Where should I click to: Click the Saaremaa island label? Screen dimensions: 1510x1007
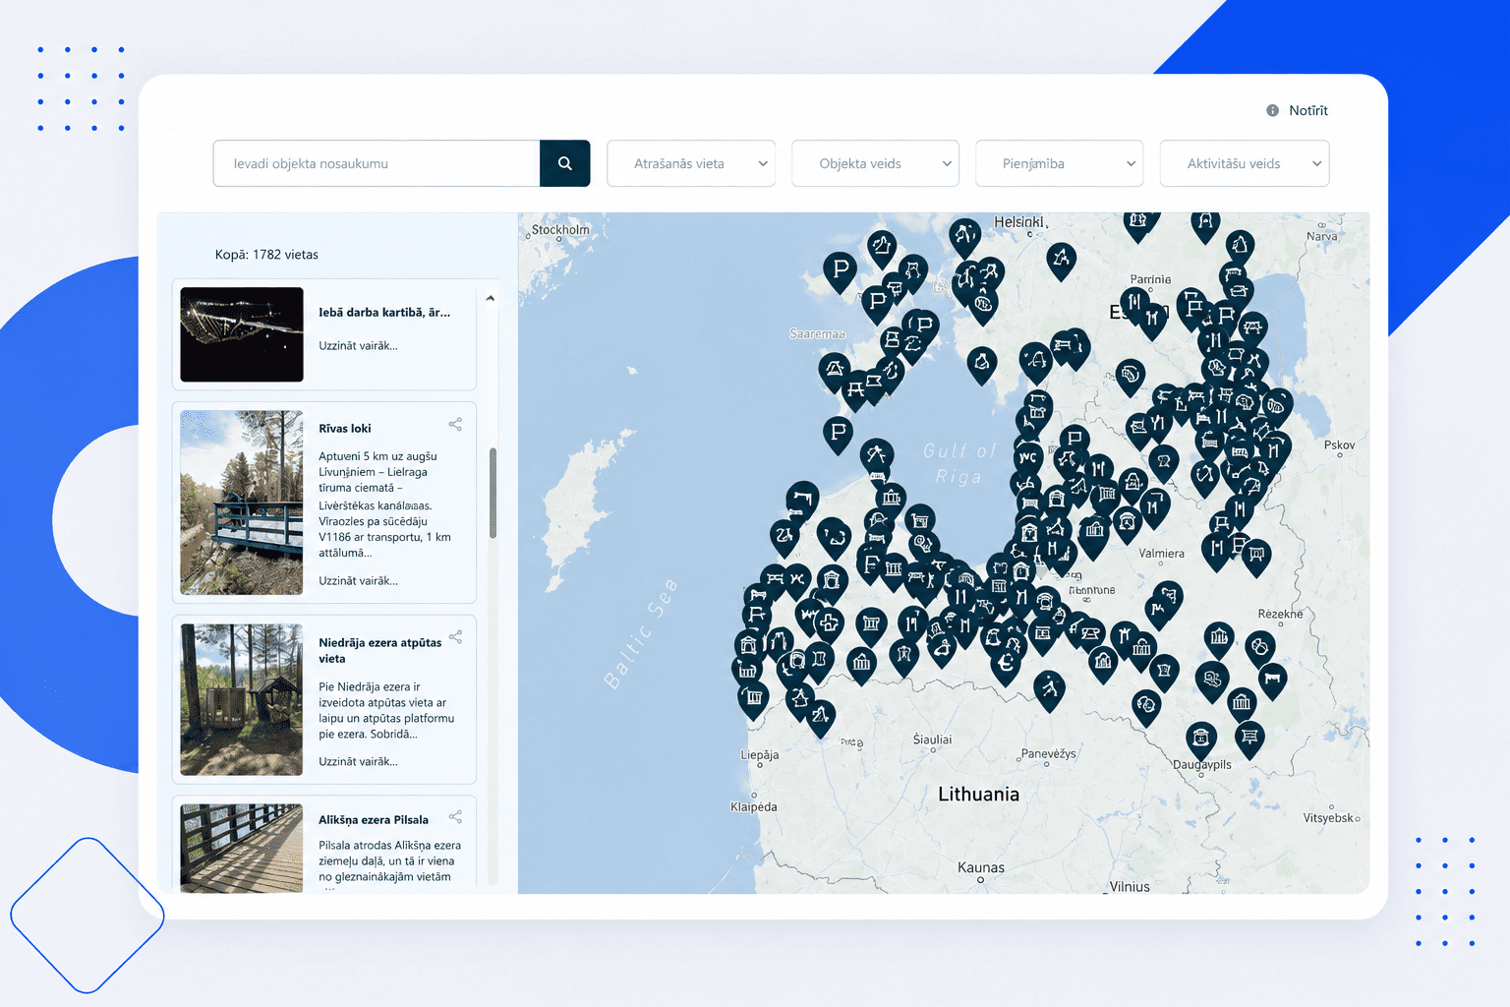point(817,333)
